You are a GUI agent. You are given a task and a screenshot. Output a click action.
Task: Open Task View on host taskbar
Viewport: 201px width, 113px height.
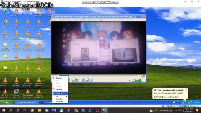(25, 110)
